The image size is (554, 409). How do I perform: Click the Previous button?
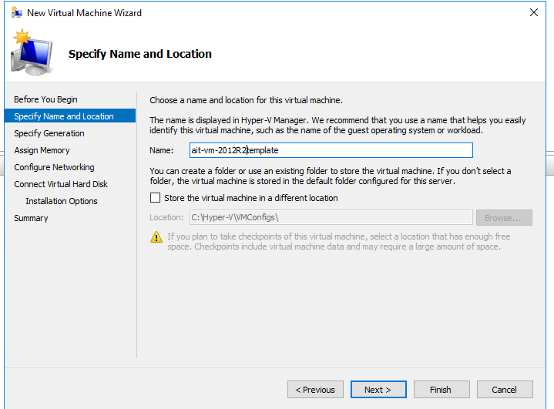(x=315, y=390)
